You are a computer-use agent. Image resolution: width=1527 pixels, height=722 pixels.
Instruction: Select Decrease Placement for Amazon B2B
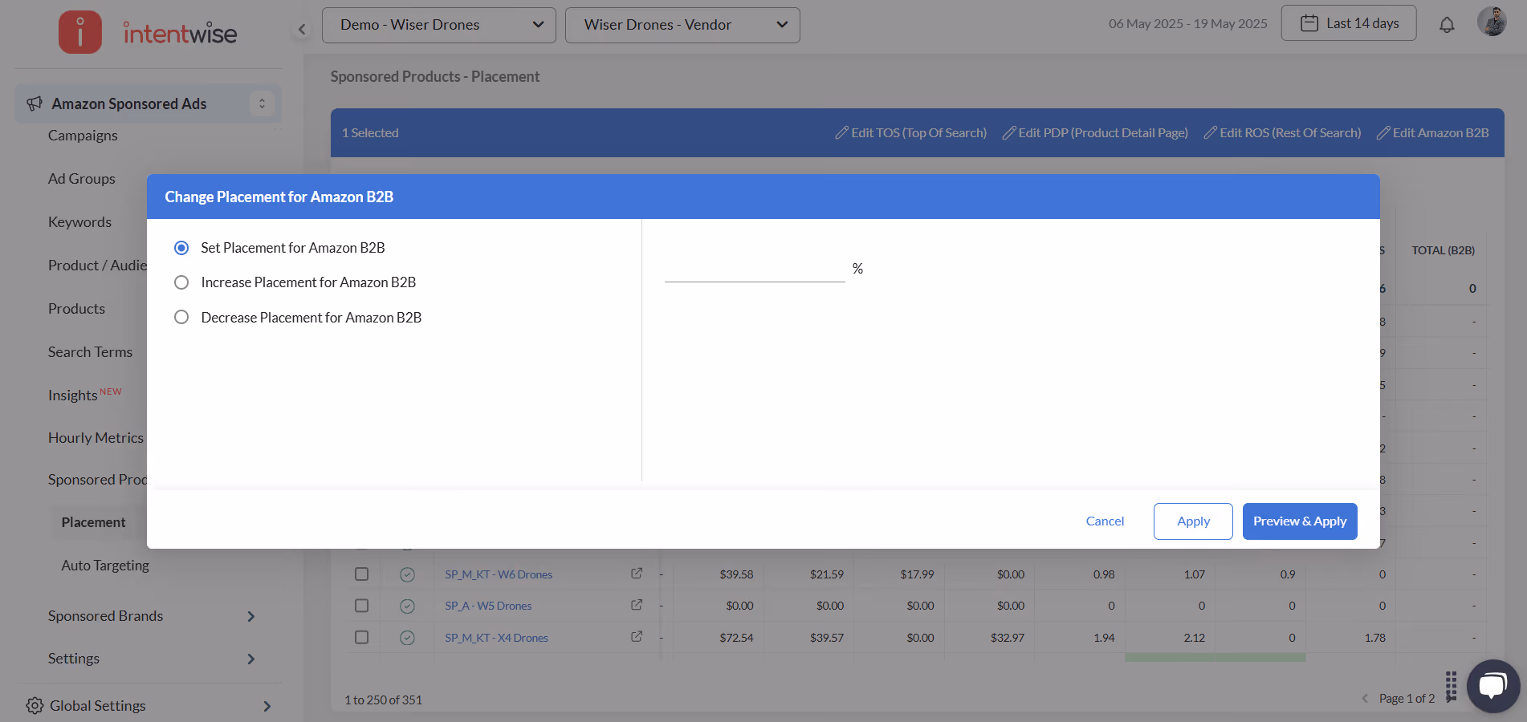click(x=181, y=317)
